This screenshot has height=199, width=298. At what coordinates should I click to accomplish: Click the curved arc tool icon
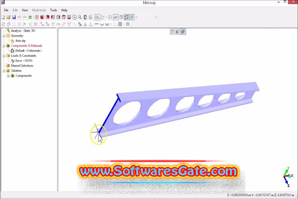(x=102, y=24)
